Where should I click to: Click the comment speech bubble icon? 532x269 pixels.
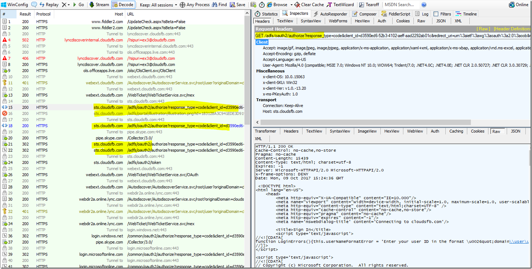pos(34,5)
